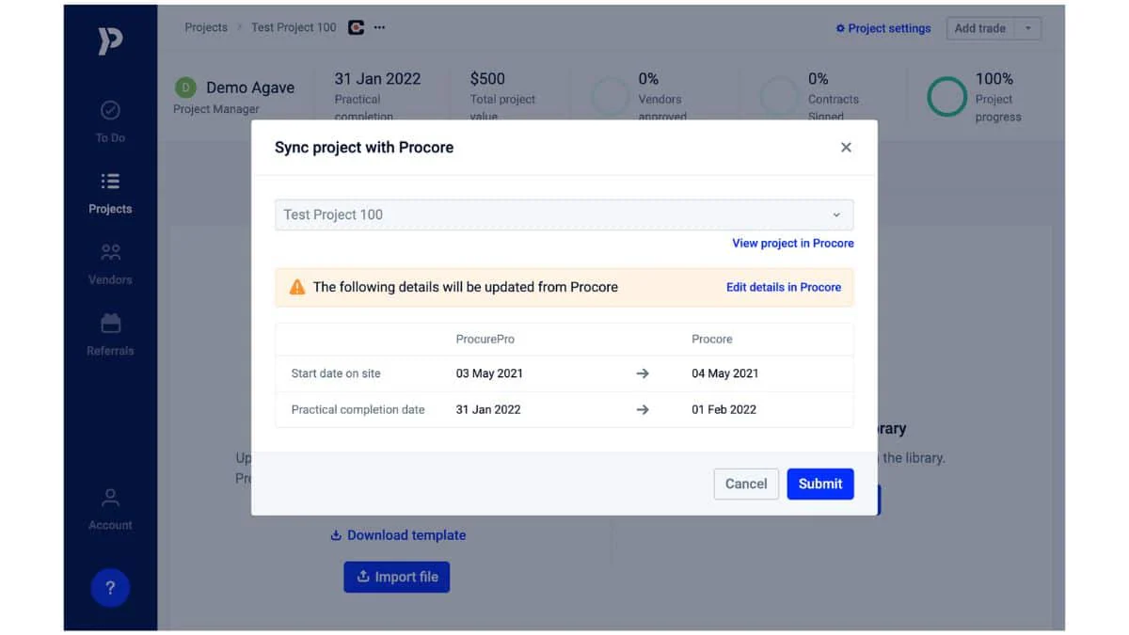
Task: Click the Practical completion date label
Action: (x=358, y=409)
